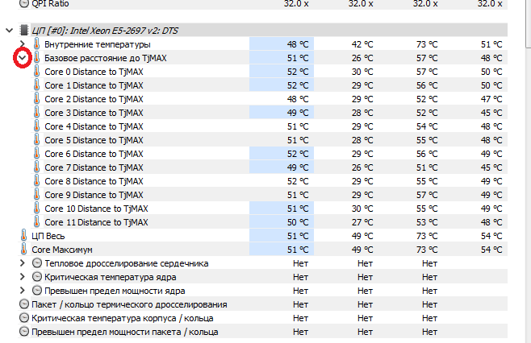Collapse the ЦП [#0] Intel Xeon sensor group

click(9, 30)
